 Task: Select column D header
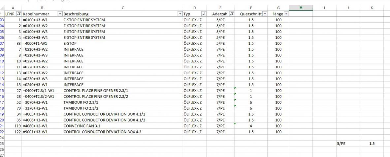(x=195, y=8)
